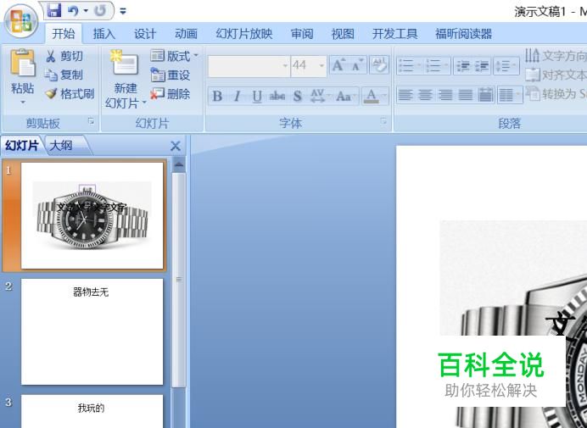Open the 开发工具 ribbon tab
The height and width of the screenshot is (428, 587).
point(395,34)
